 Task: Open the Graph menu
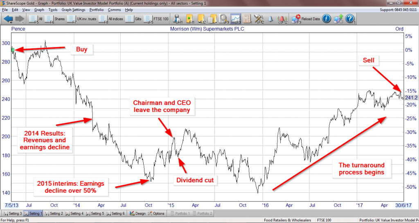pyautogui.click(x=39, y=10)
